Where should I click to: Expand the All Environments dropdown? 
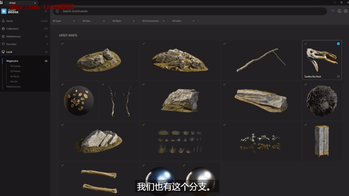click(153, 21)
